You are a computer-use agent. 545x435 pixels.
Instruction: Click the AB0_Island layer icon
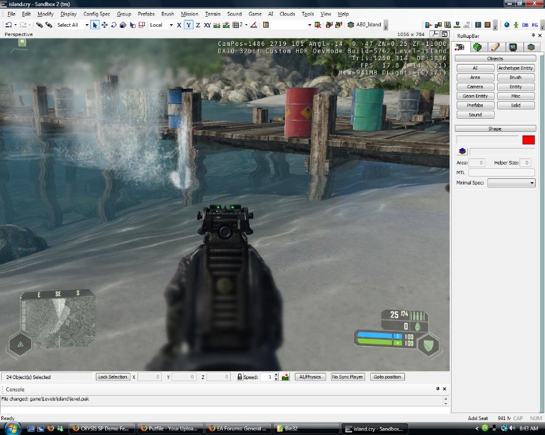(x=351, y=25)
